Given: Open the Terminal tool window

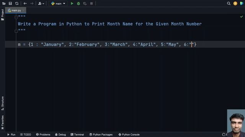Looking at the screenshot, I should [77, 134].
